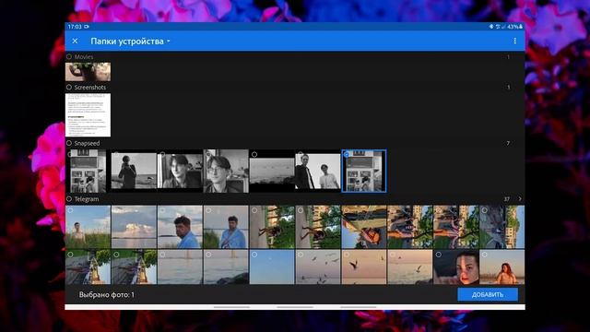Choose close-up of man in blue shirt
The height and width of the screenshot is (332, 590).
[180, 227]
